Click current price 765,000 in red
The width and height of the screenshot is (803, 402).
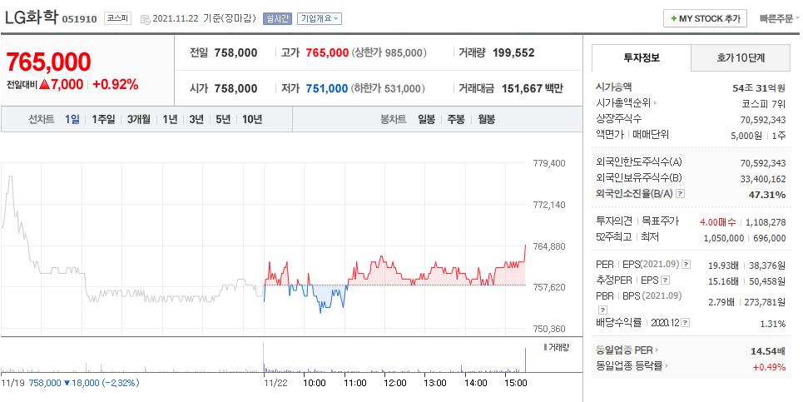pyautogui.click(x=48, y=62)
